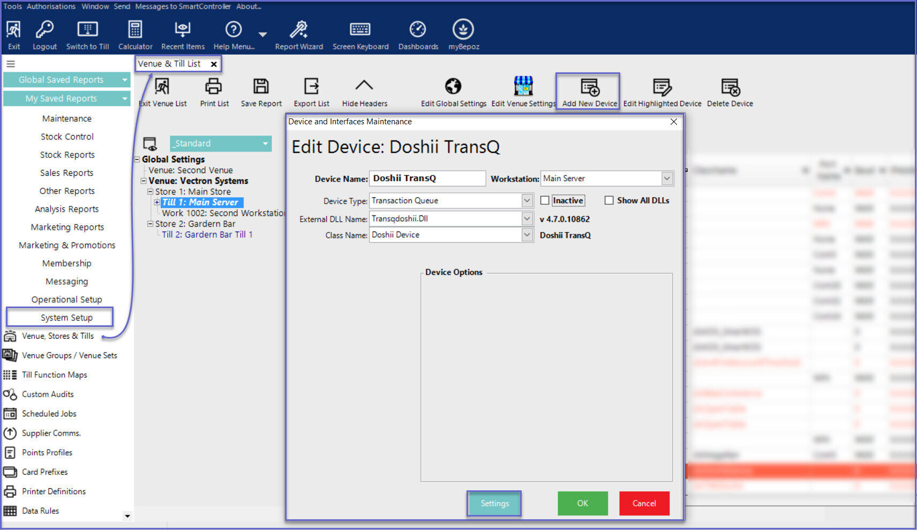Image resolution: width=917 pixels, height=530 pixels.
Task: Open the _Standard view dropdown
Action: (221, 144)
